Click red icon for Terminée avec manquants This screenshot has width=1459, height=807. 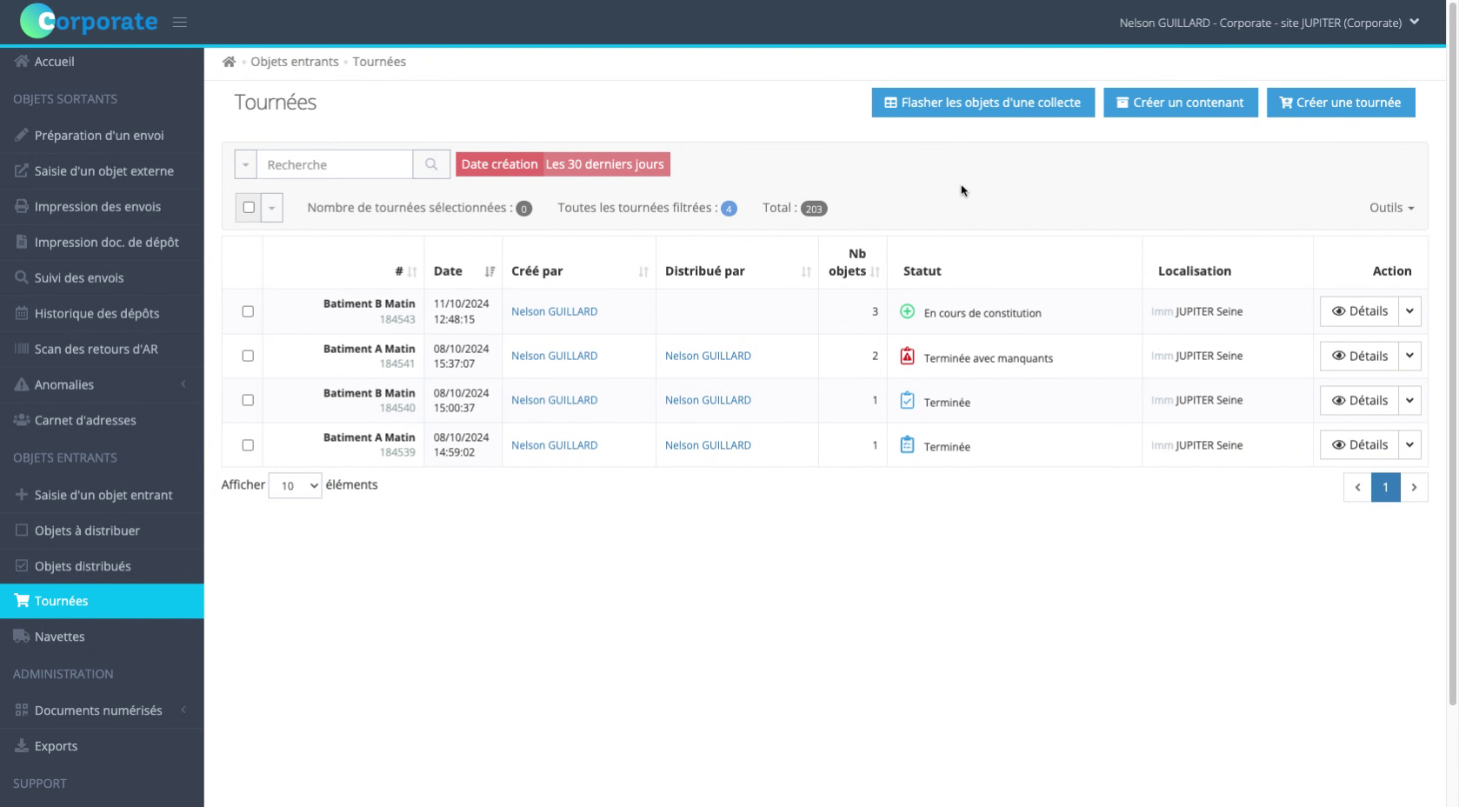click(907, 356)
